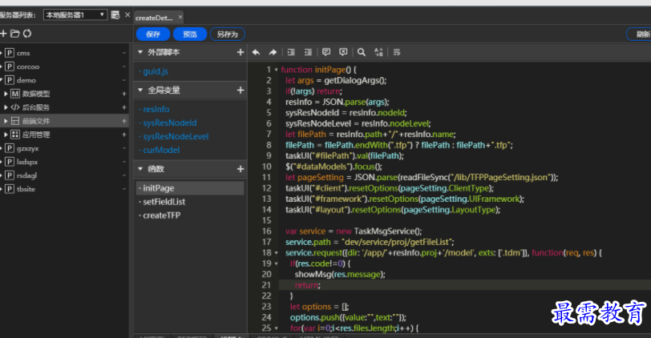
Task: Fold code block at line 18
Action: 276,253
